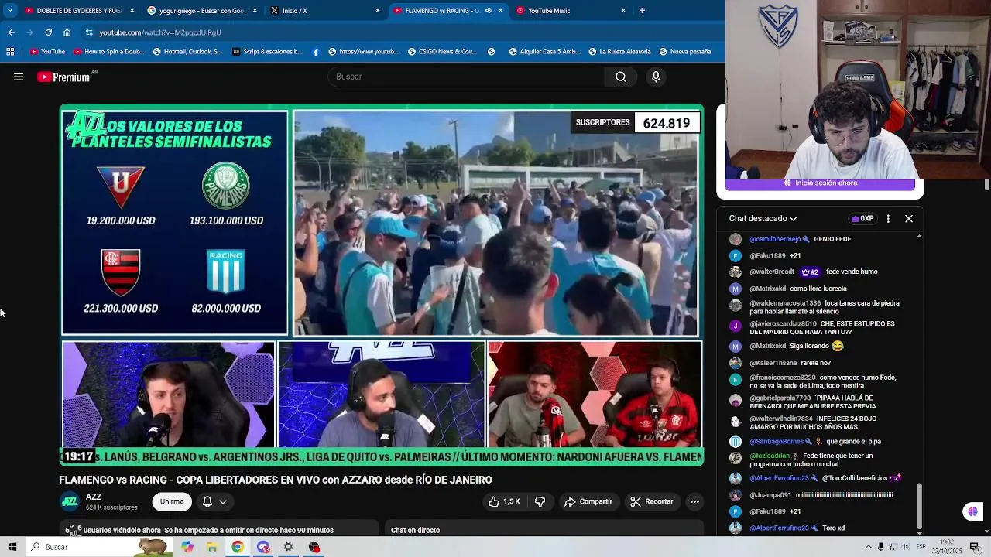Open YouTube bookmark in bookmarks bar
991x557 pixels.
(x=47, y=52)
